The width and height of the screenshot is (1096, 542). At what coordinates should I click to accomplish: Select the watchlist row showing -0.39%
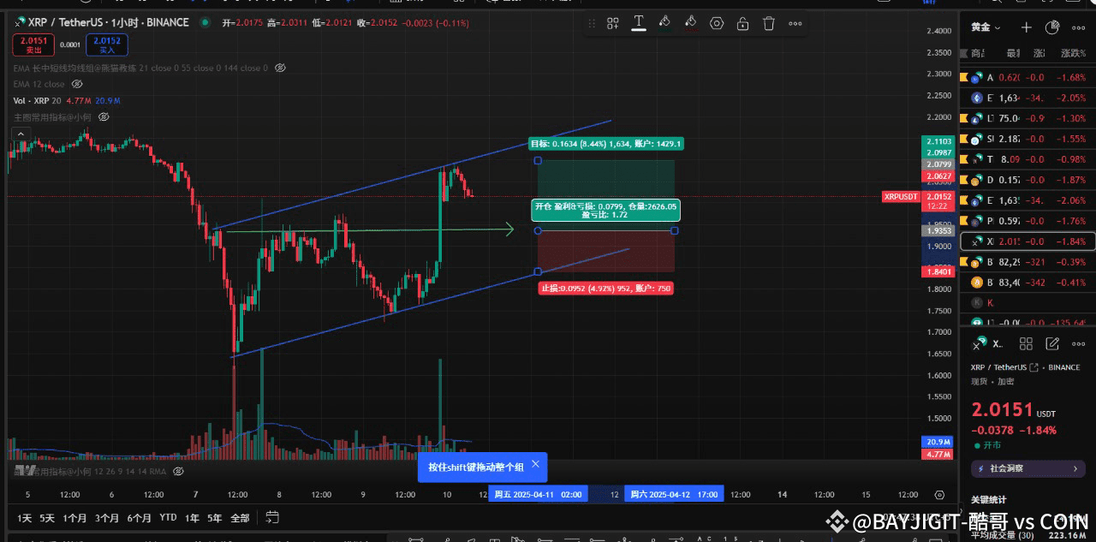point(1027,262)
